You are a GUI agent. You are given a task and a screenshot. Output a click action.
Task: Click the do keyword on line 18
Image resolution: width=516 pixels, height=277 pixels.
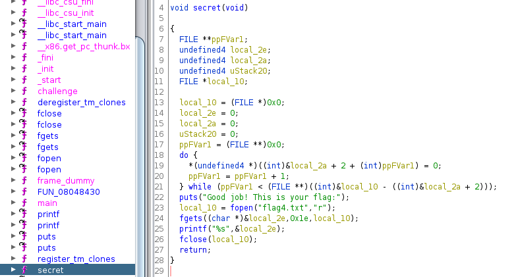184,155
